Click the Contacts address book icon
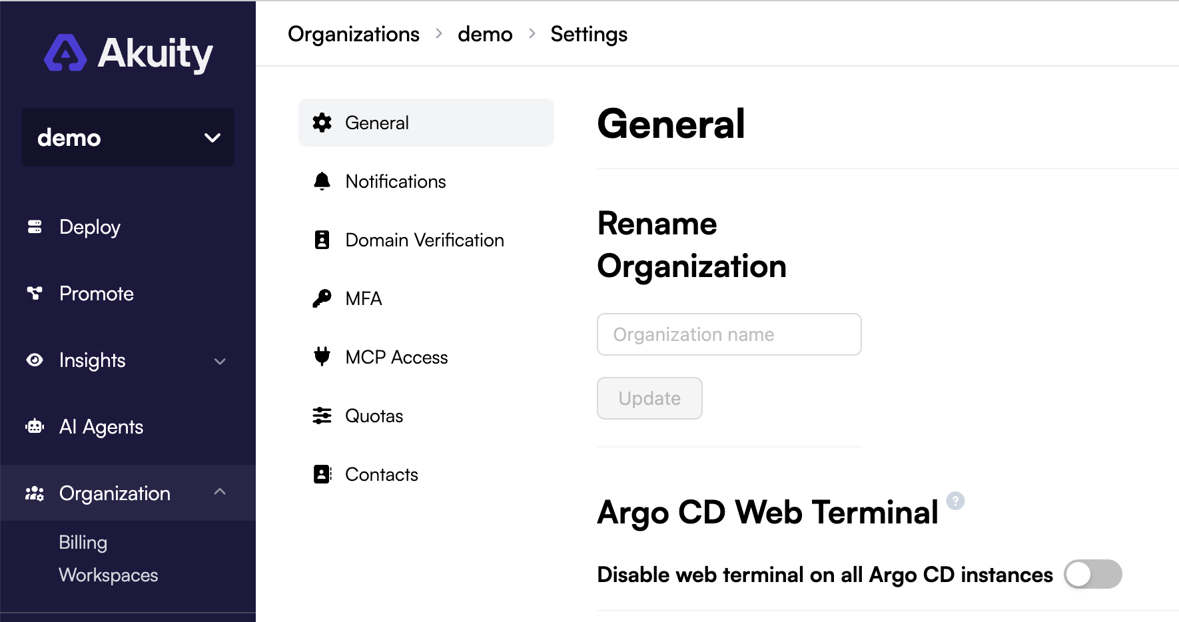 click(322, 474)
